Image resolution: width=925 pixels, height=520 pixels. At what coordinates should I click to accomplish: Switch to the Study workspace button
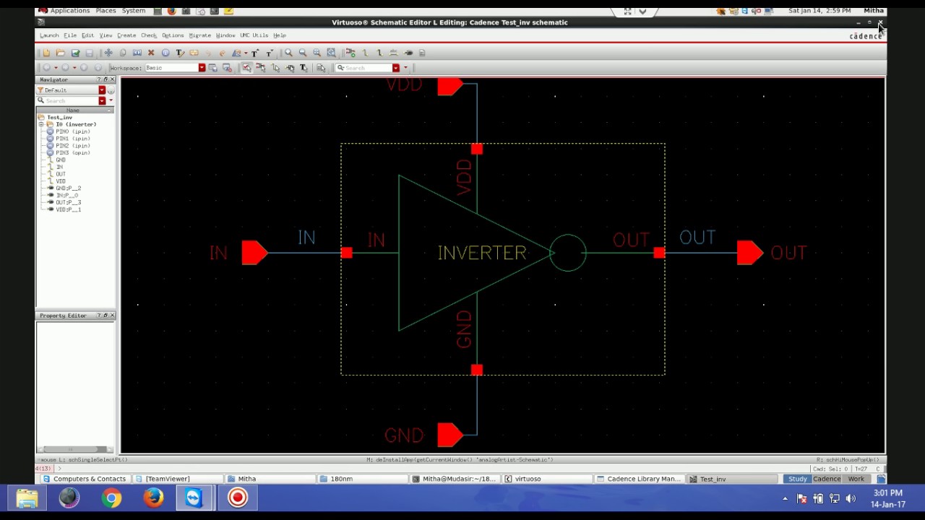click(x=797, y=479)
